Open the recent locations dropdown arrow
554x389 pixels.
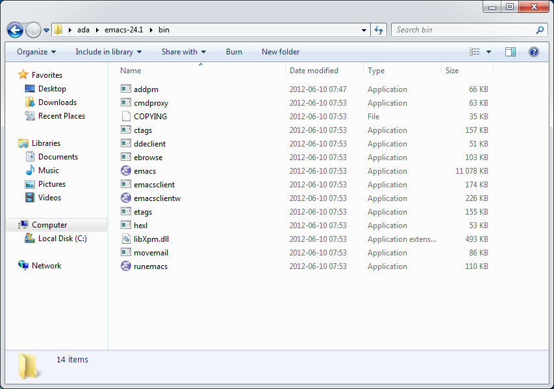coord(46,30)
